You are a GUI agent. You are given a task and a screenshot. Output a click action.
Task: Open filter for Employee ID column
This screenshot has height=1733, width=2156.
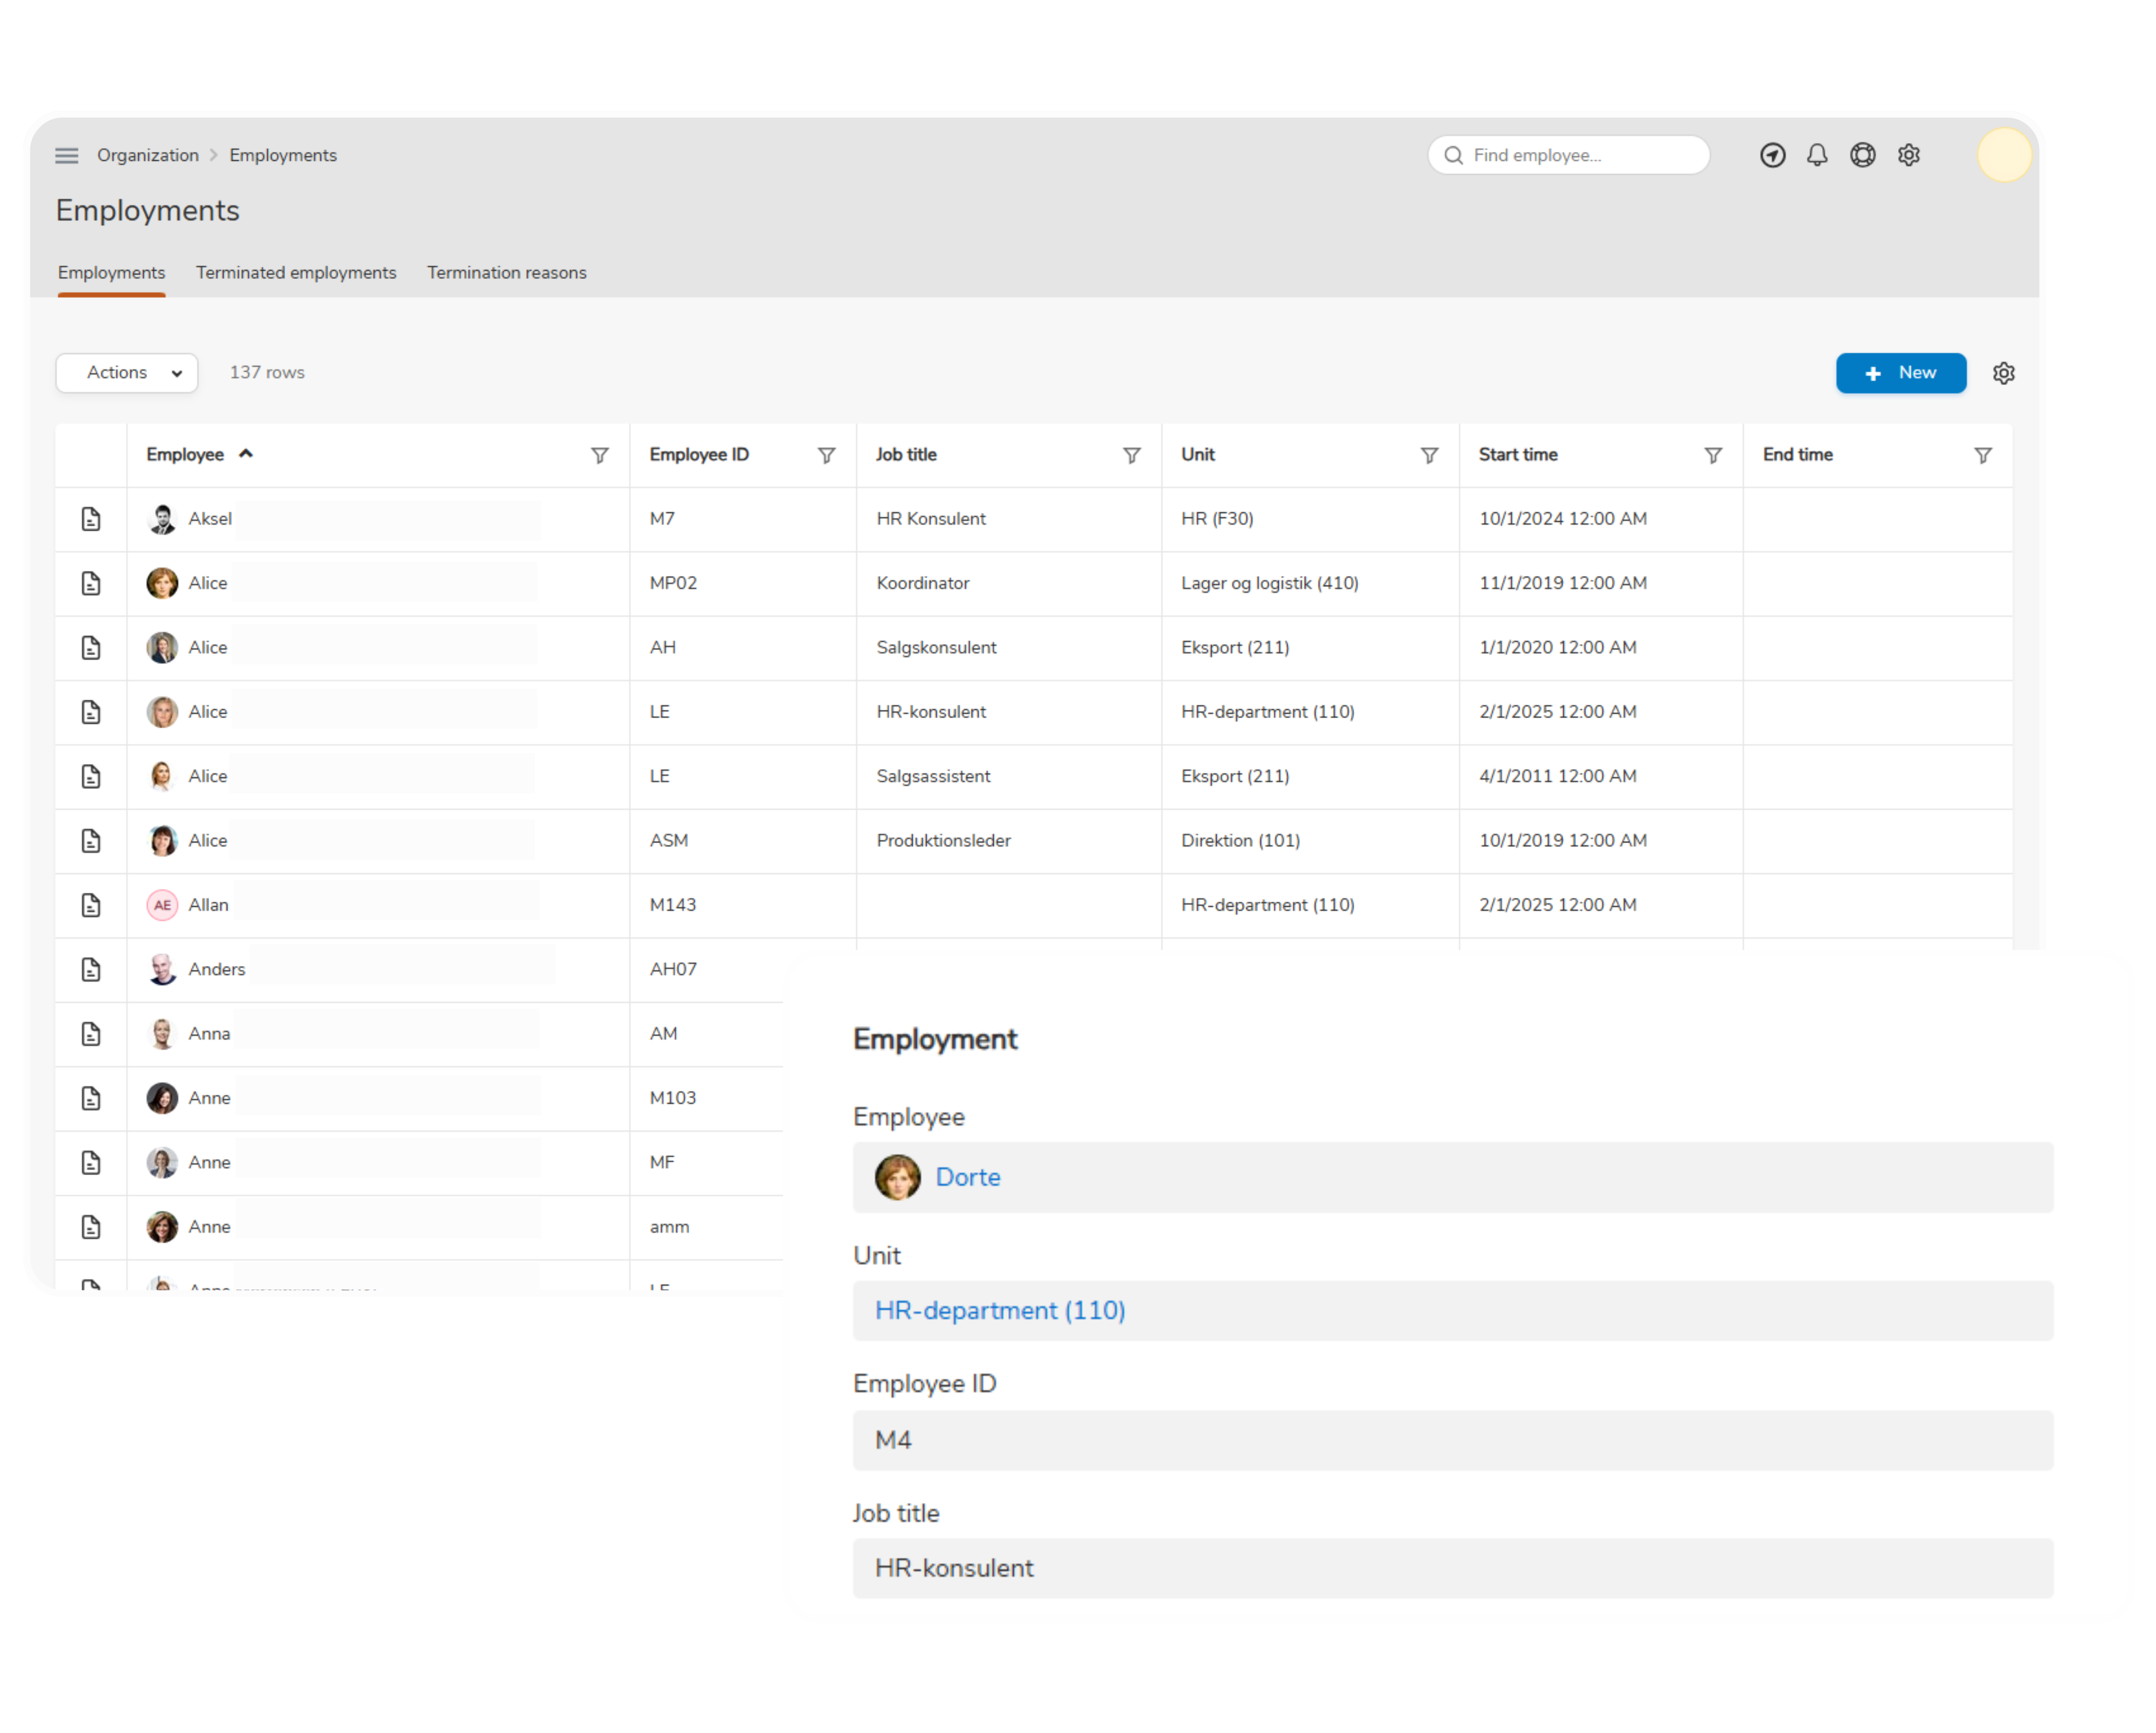tap(827, 455)
